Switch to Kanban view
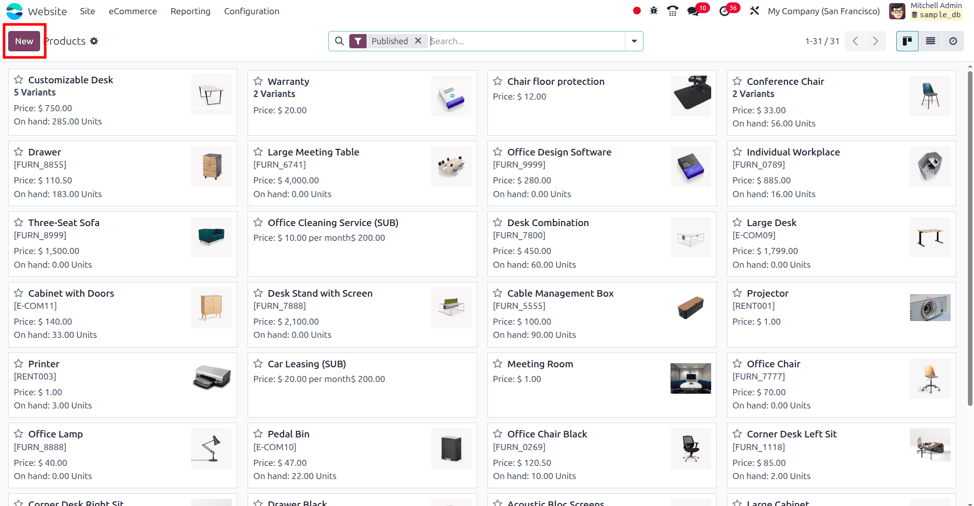 tap(907, 41)
